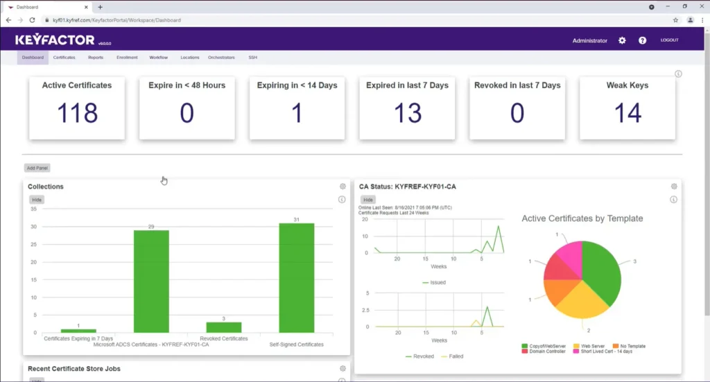Toggle No Template legend swatch

(x=616, y=346)
